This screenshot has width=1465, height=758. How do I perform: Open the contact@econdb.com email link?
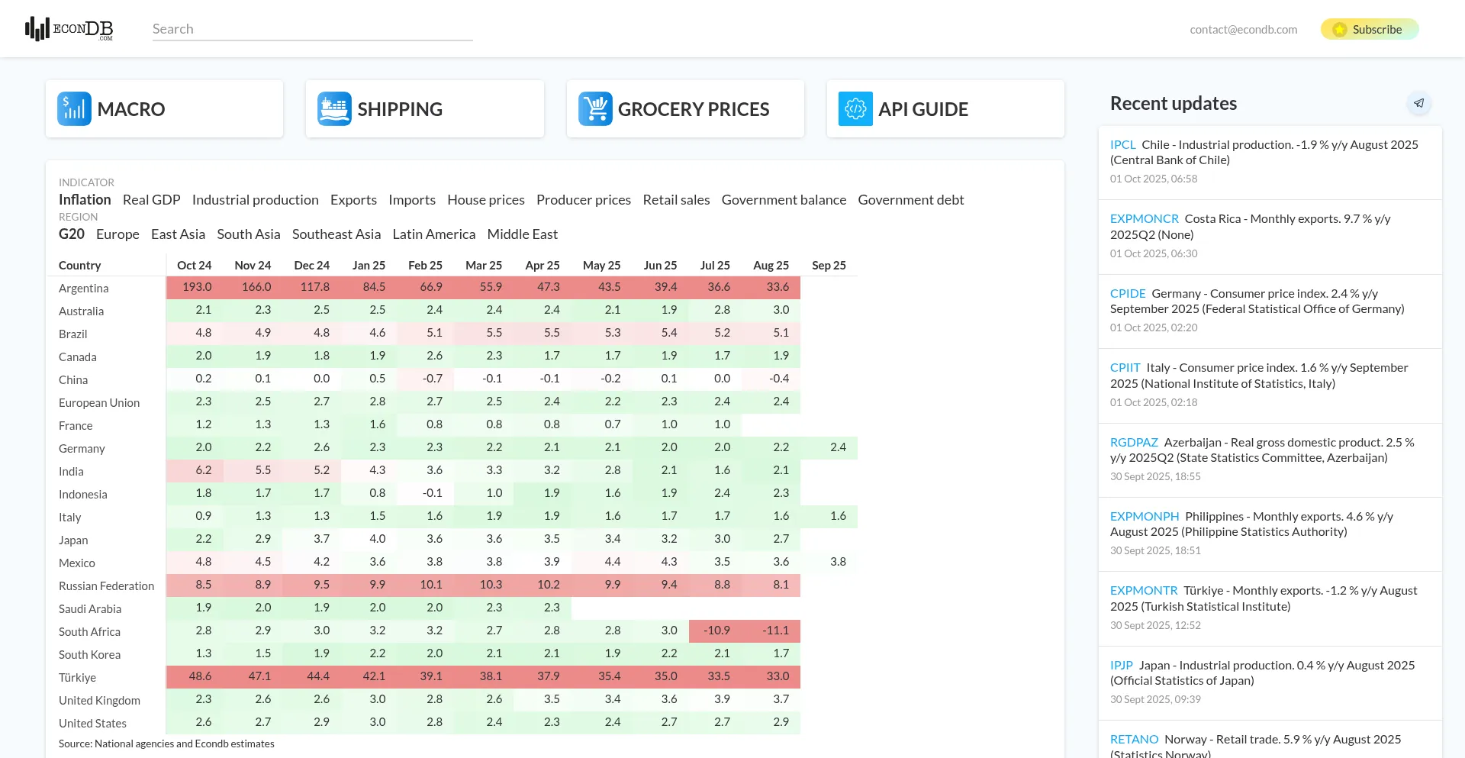coord(1243,30)
